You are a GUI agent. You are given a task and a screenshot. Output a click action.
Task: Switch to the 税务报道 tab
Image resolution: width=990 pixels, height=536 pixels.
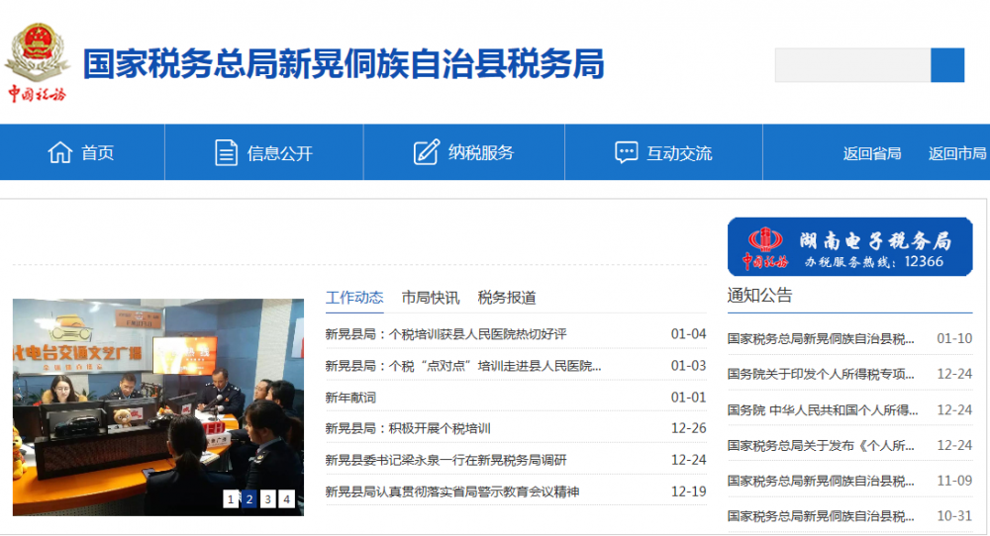507,298
